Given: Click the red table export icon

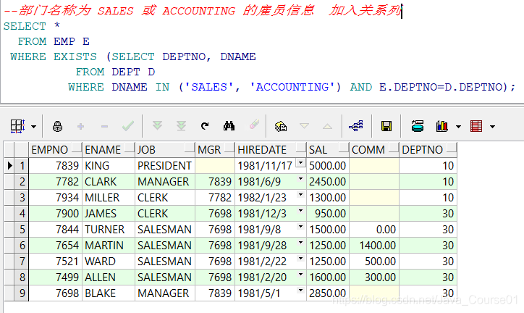Looking at the screenshot, I should click(x=476, y=126).
